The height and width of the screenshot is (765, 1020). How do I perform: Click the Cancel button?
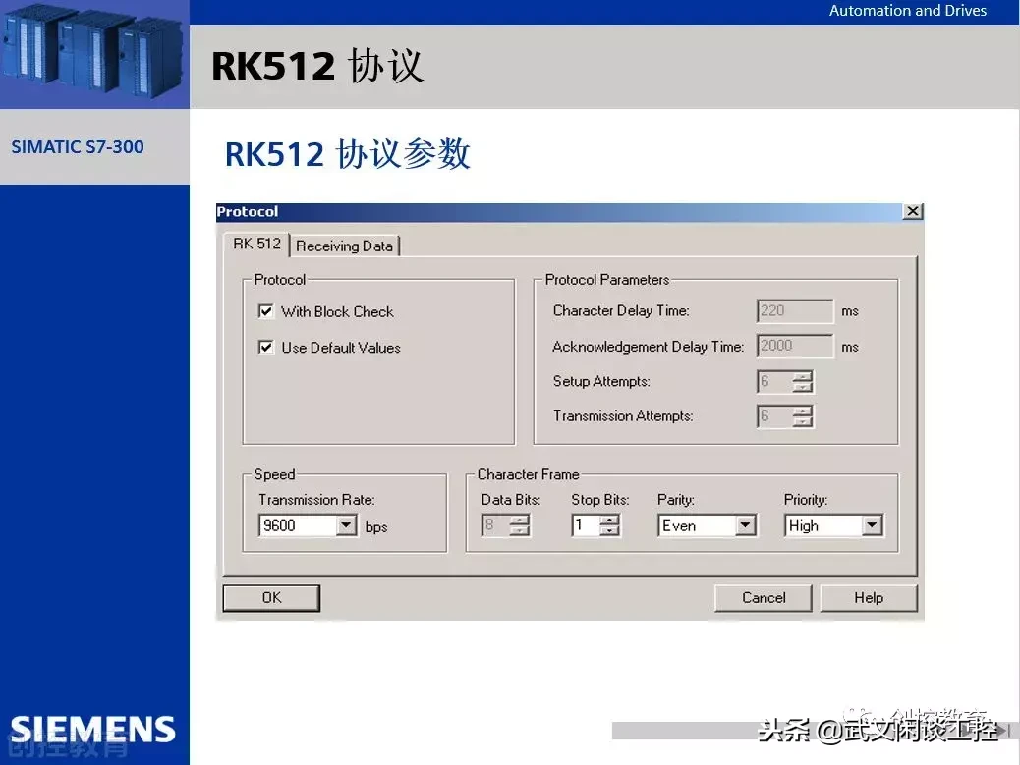coord(764,598)
